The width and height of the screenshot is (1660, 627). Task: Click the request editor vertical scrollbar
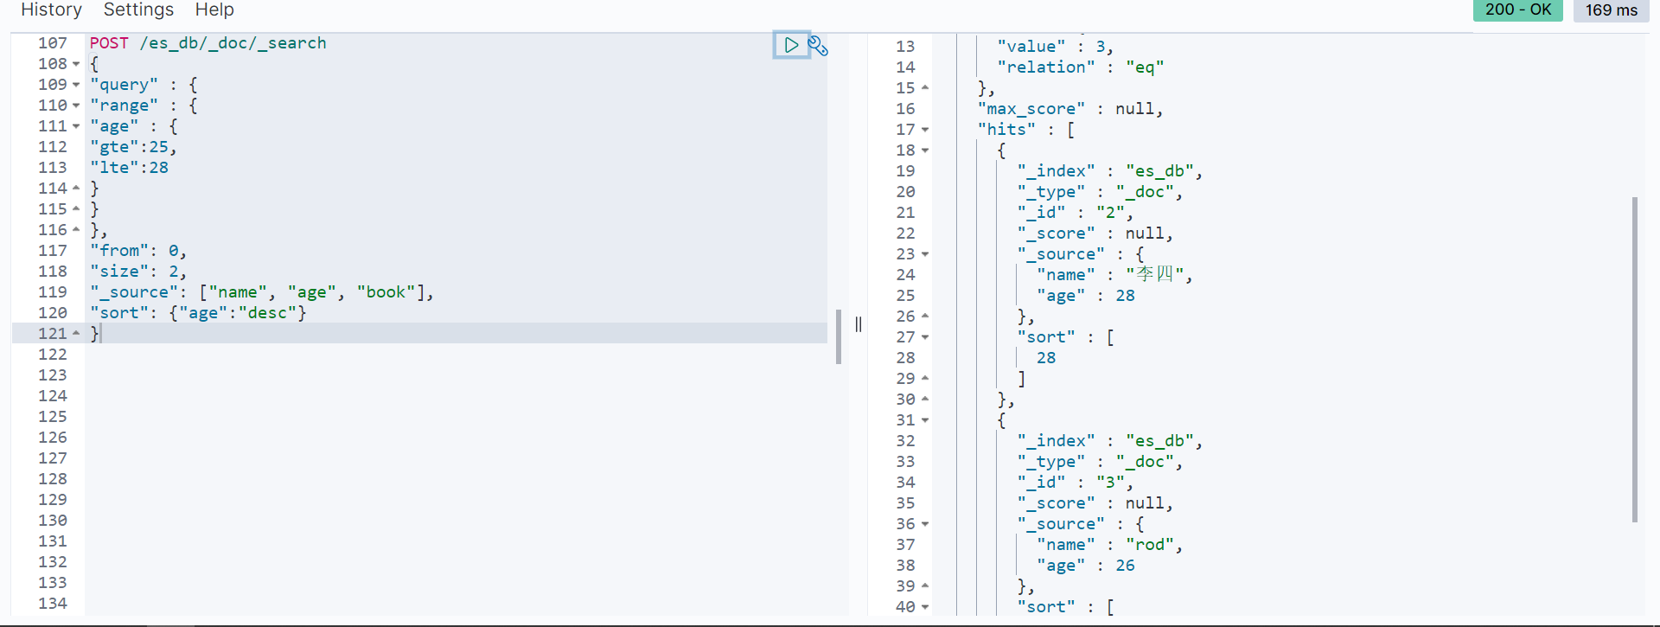[839, 336]
